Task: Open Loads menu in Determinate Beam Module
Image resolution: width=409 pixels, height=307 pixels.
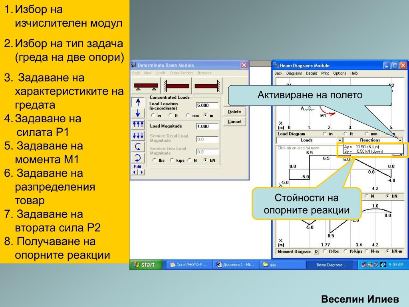Action: click(x=161, y=73)
